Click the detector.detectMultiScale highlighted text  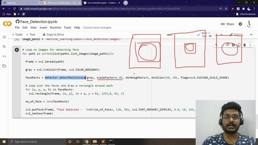(x=65, y=78)
